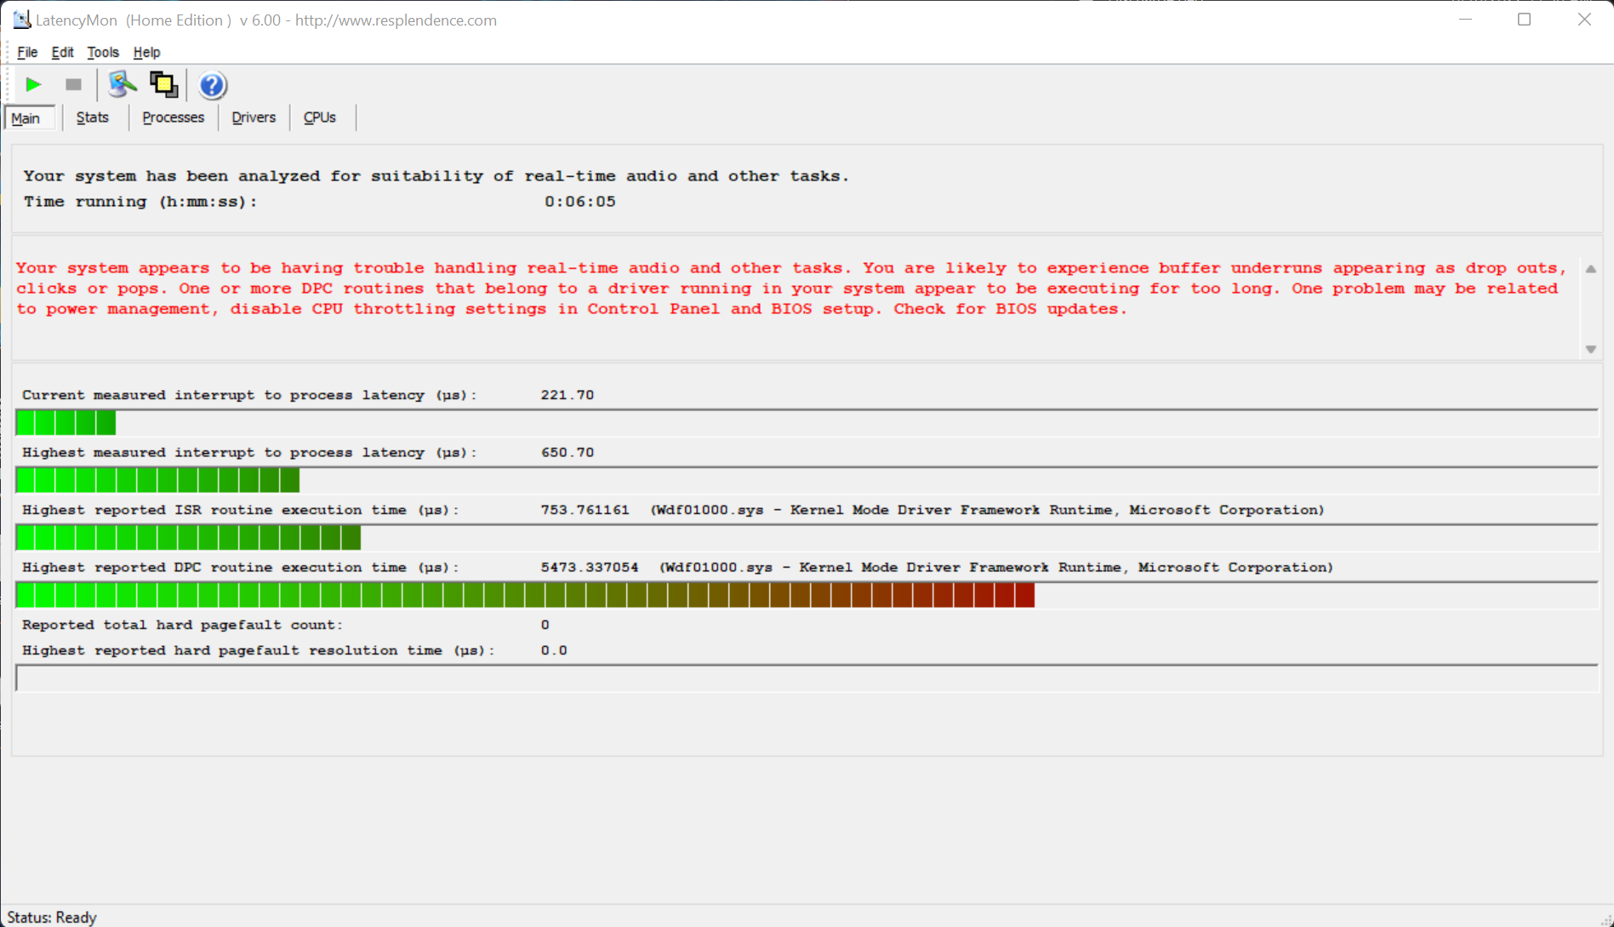Click the third toolbar icon with magnifier

tap(122, 84)
